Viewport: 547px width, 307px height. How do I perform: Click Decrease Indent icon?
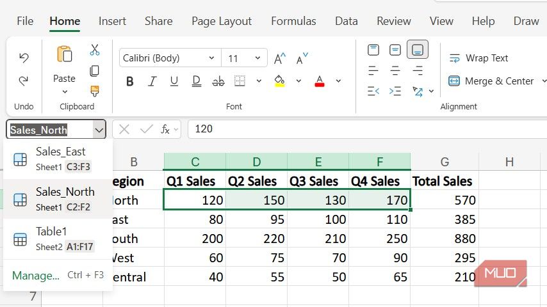tap(373, 91)
